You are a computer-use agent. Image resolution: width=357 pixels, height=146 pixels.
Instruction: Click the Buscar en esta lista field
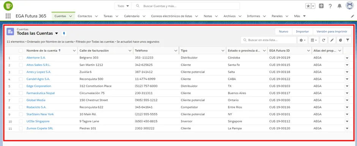(269, 40)
